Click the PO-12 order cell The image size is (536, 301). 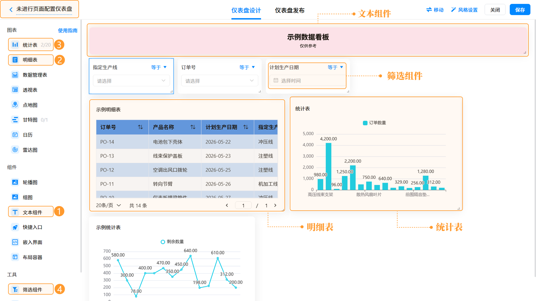coord(122,170)
